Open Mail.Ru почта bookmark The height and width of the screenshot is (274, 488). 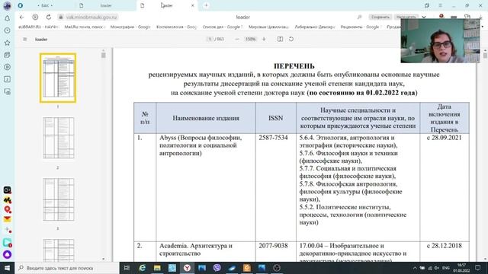85,27
